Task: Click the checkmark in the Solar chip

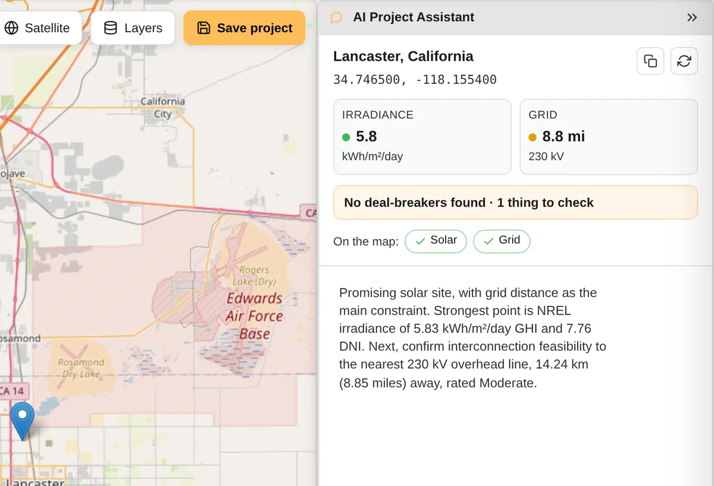Action: (x=421, y=241)
